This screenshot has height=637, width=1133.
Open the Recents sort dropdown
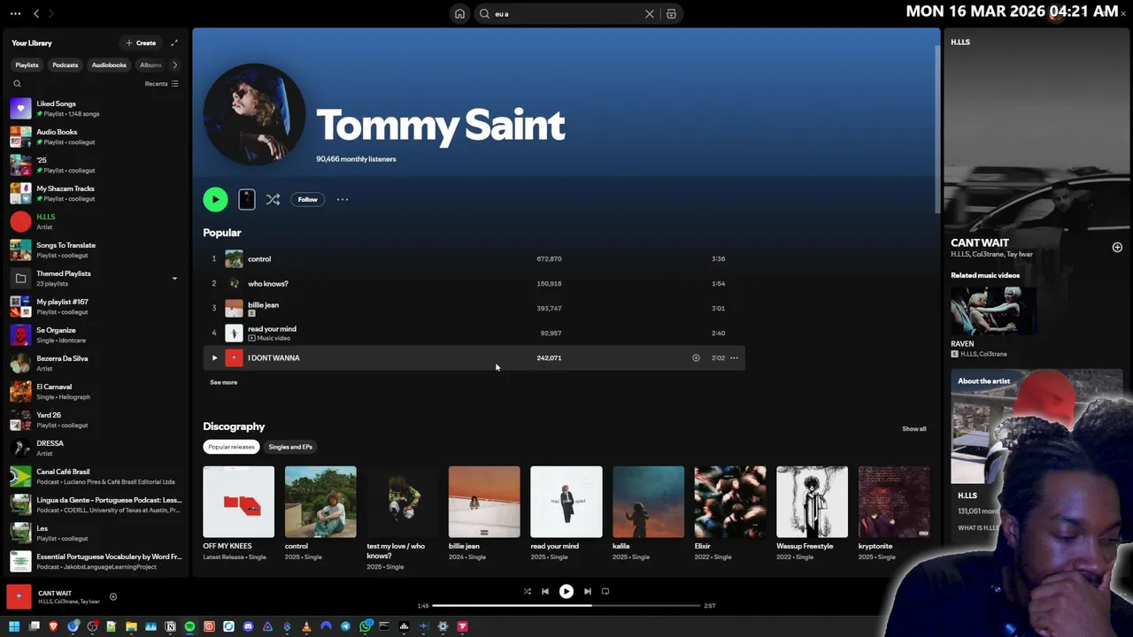point(161,84)
